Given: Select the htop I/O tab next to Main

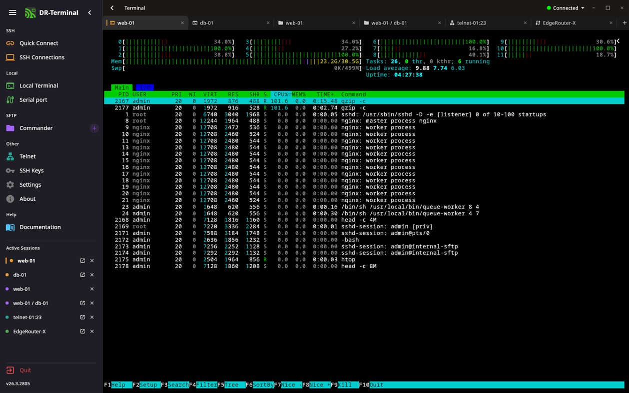Looking at the screenshot, I should (x=145, y=87).
